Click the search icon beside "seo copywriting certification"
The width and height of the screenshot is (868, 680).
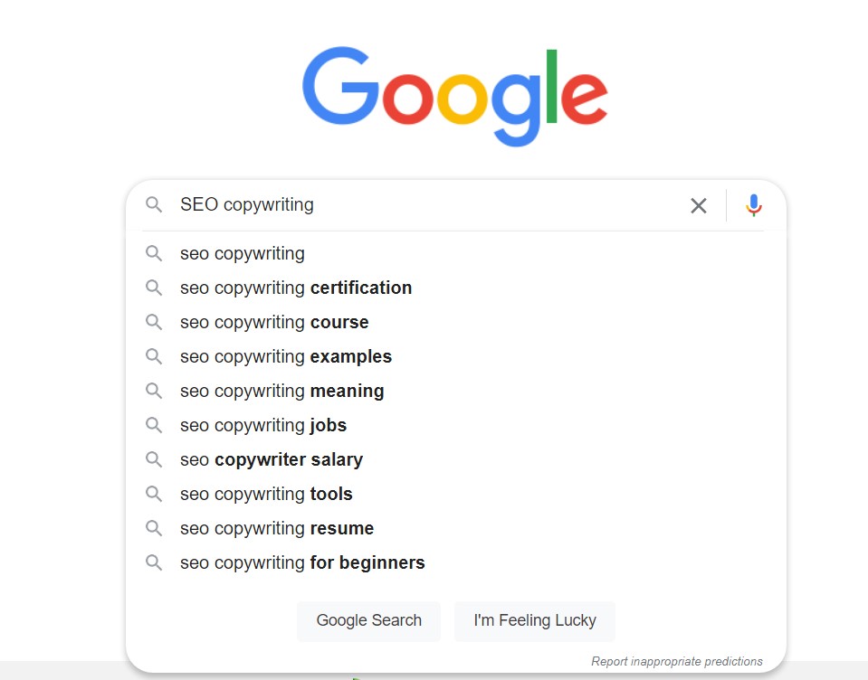coord(154,288)
